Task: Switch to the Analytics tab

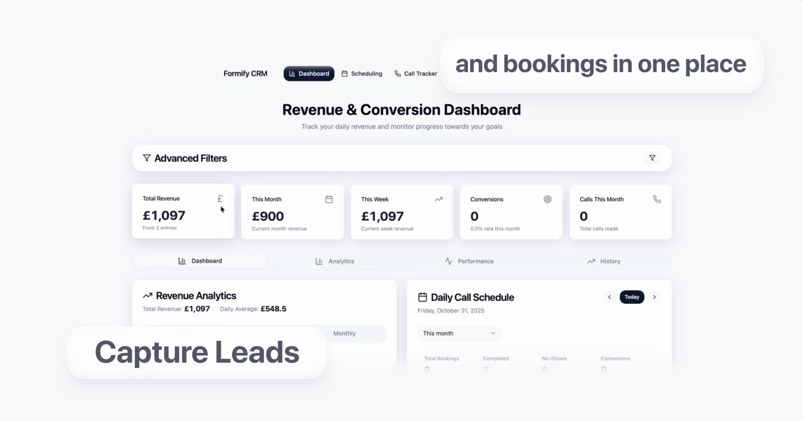Action: pos(335,261)
